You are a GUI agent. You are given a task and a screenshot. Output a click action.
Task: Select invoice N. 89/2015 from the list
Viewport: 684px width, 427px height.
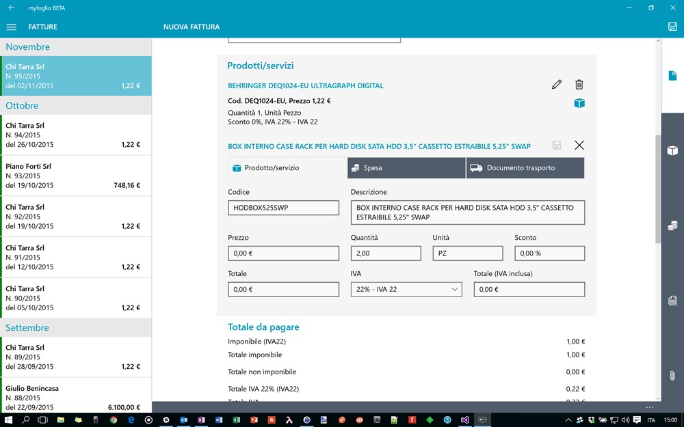(x=76, y=357)
